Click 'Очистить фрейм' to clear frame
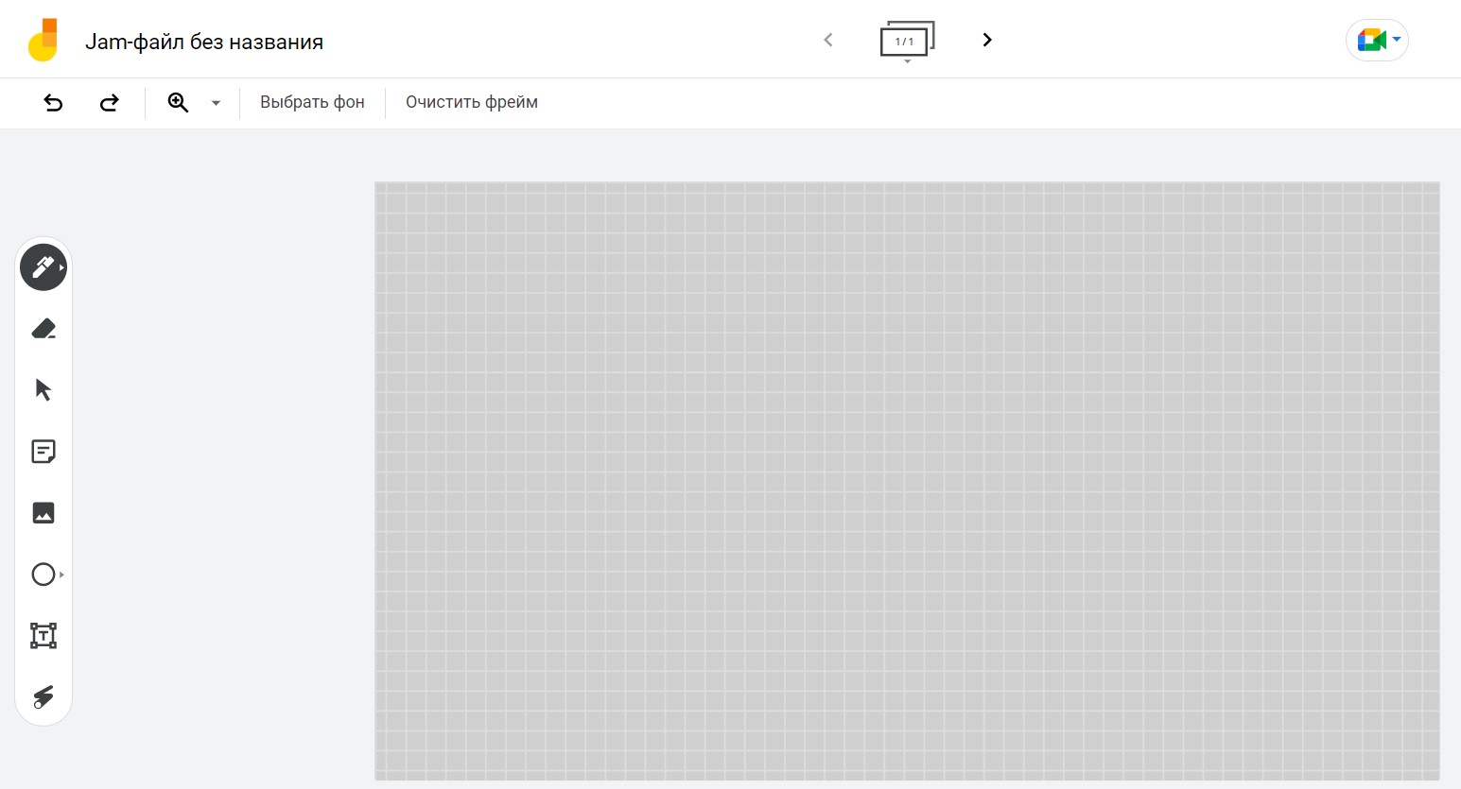Viewport: 1461px width, 789px height. [471, 102]
